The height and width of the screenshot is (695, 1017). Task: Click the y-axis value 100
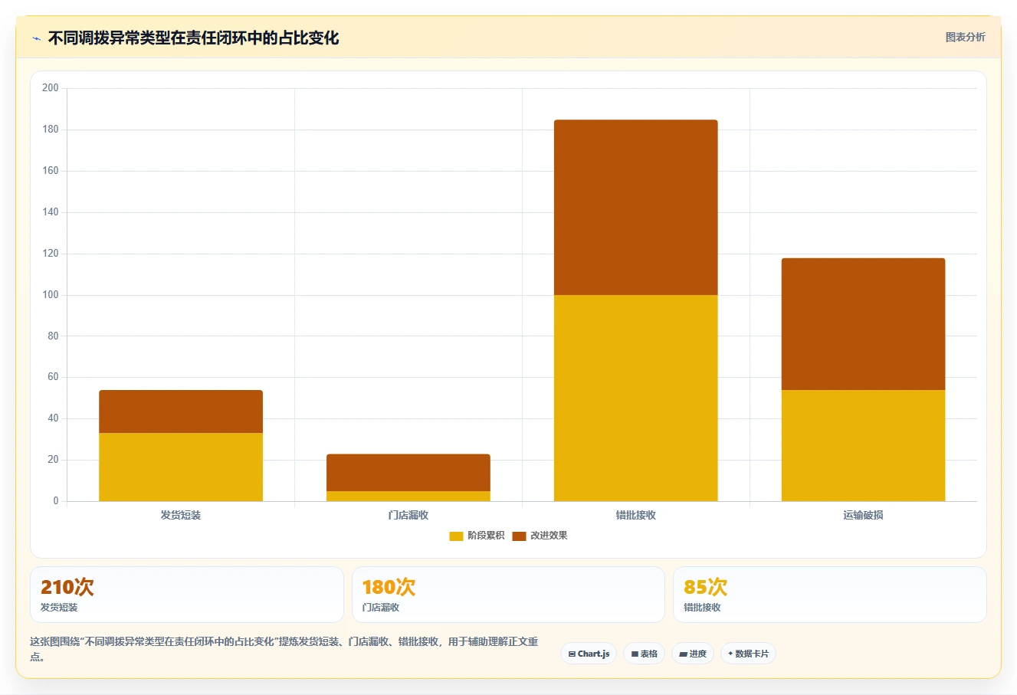51,295
